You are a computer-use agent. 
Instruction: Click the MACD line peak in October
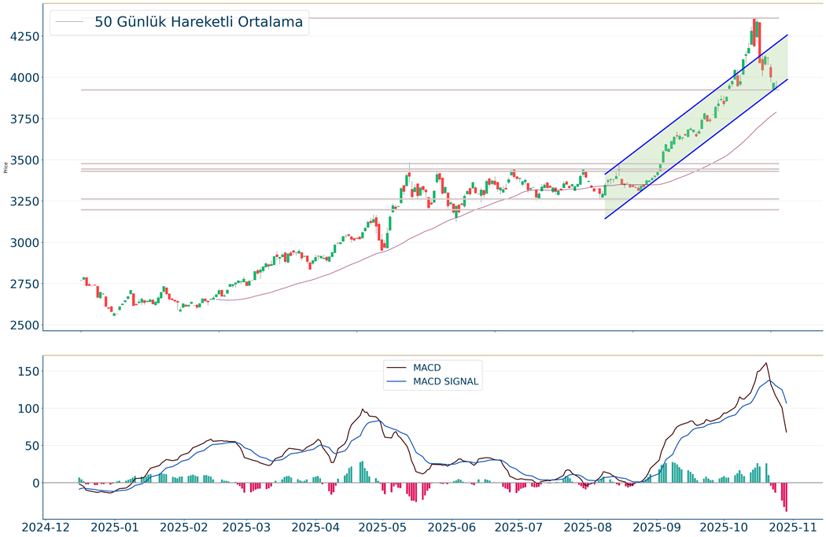coord(765,363)
